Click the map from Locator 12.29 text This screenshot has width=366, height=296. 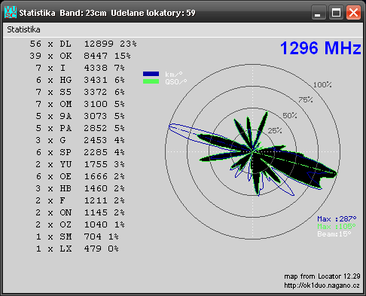coord(322,276)
